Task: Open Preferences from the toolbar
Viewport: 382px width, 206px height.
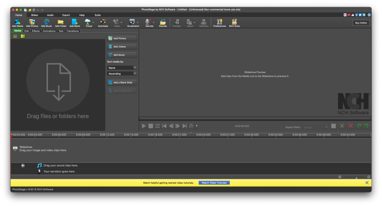Action: 219,23
